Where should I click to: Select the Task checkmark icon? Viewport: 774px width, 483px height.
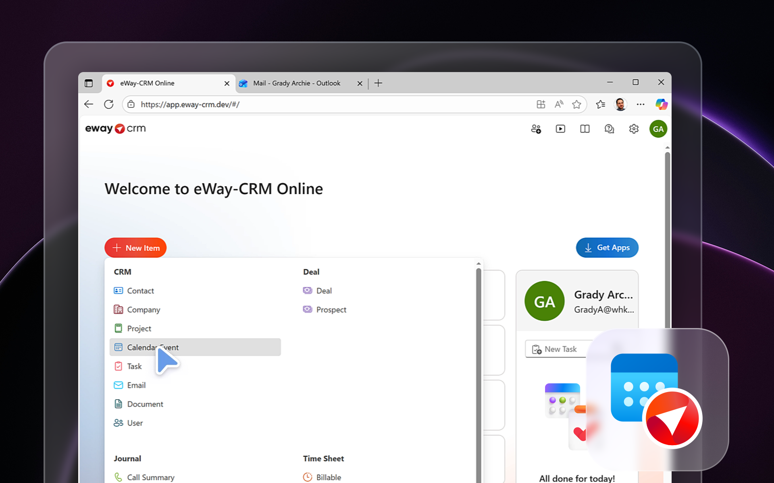[x=118, y=366]
